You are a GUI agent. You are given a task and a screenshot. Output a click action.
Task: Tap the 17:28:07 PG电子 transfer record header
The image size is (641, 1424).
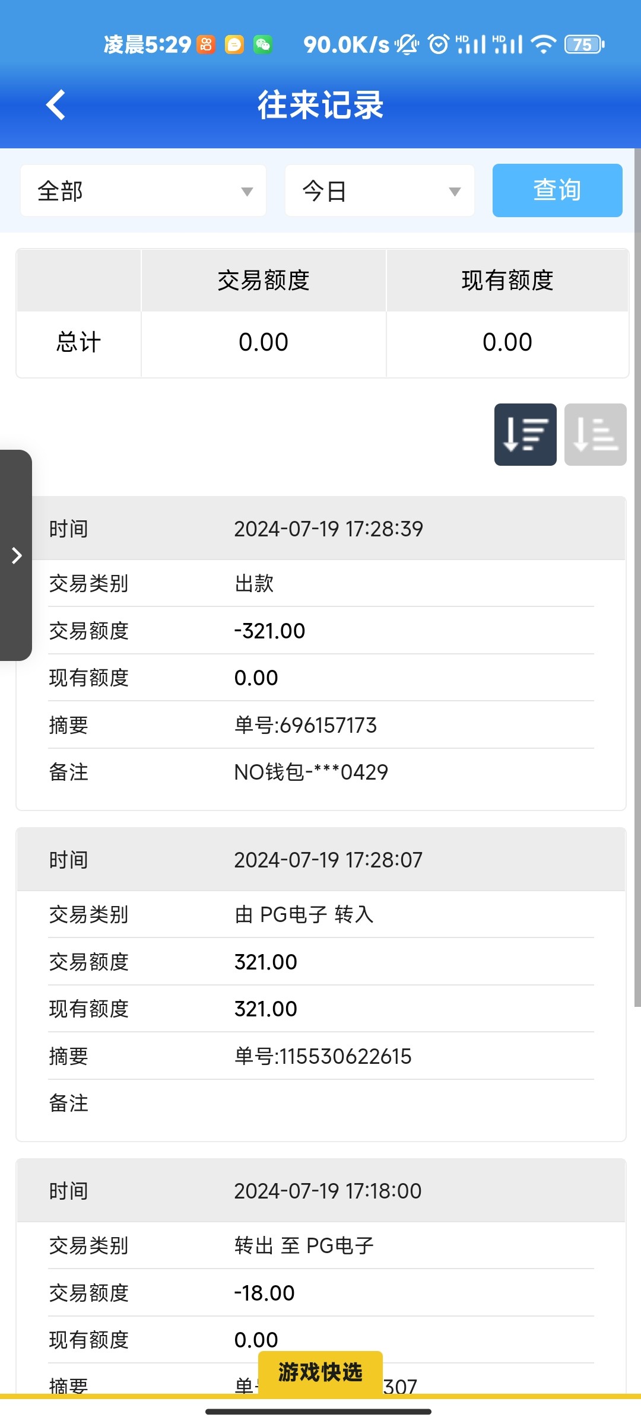click(321, 860)
